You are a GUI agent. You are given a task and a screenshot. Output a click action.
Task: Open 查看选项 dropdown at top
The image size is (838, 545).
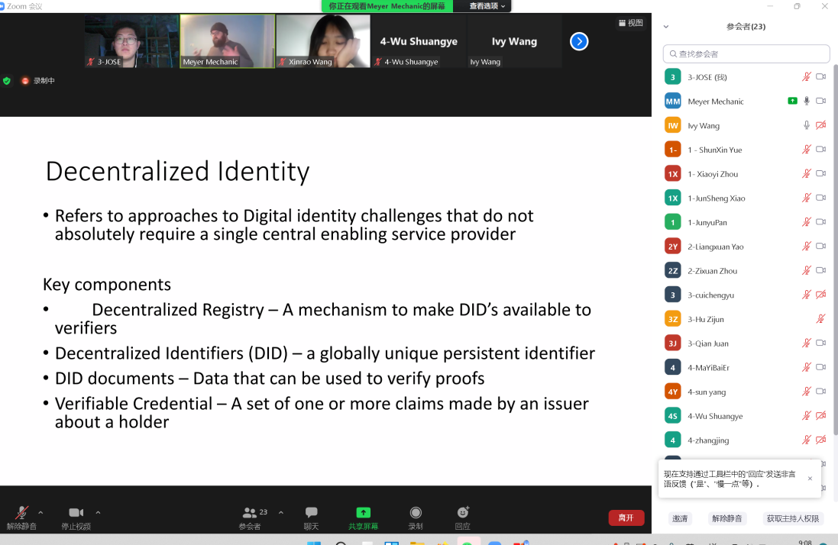(x=487, y=6)
